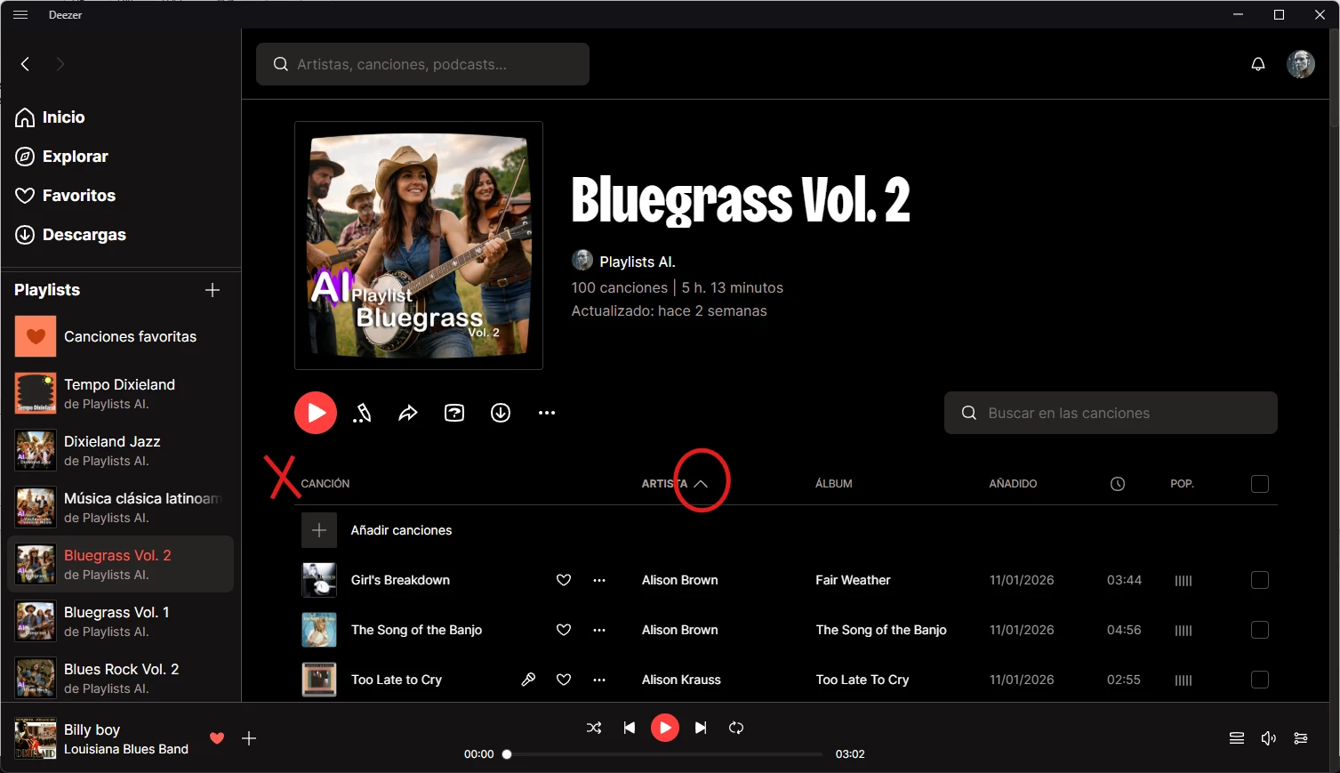Open Descargas in the sidebar
This screenshot has height=773, width=1340.
point(70,235)
